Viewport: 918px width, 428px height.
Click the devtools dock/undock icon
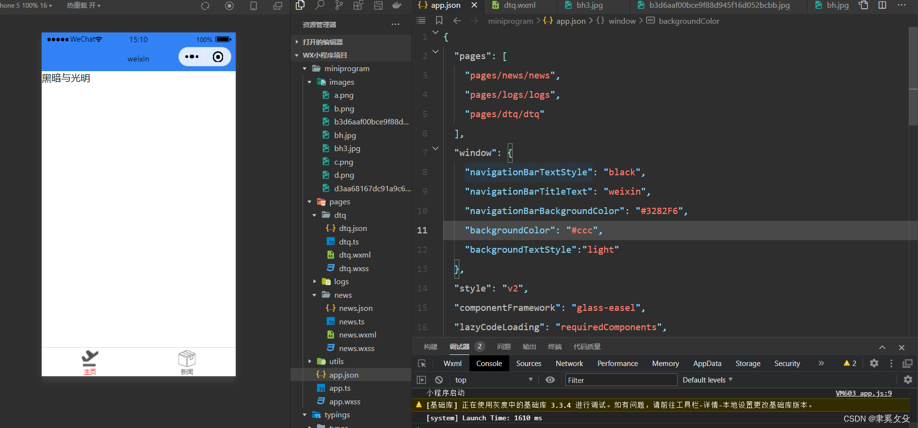907,363
